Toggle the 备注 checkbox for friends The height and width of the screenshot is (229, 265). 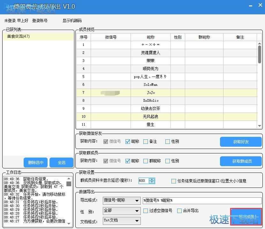click(x=146, y=142)
